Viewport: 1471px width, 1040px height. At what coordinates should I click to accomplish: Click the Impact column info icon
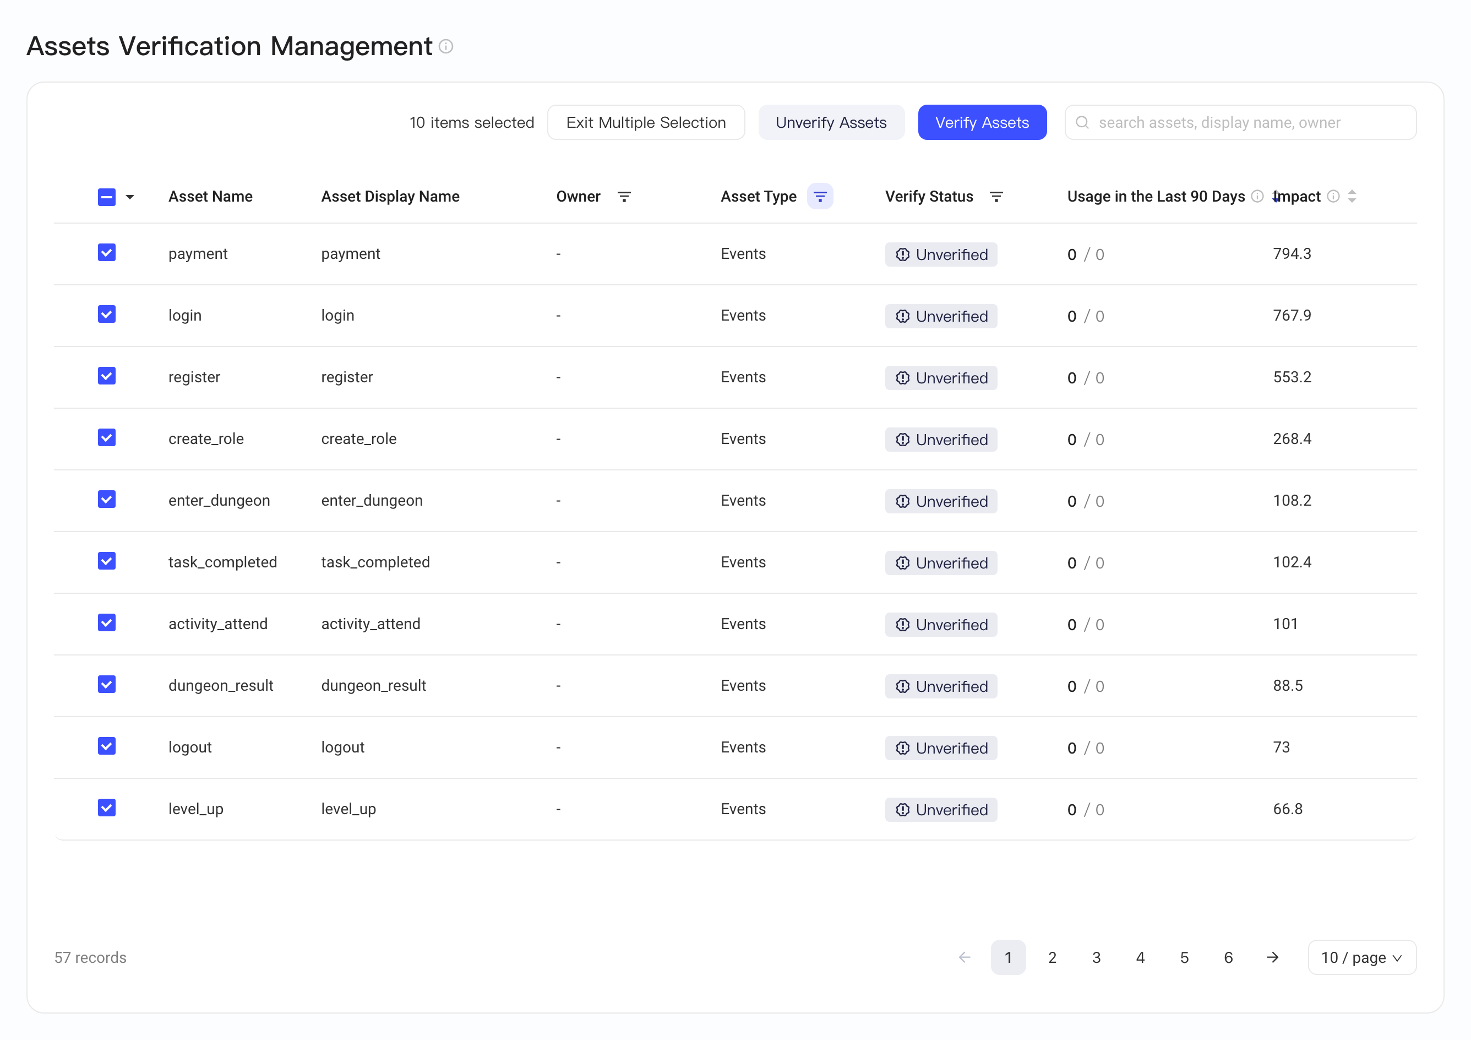pos(1333,196)
